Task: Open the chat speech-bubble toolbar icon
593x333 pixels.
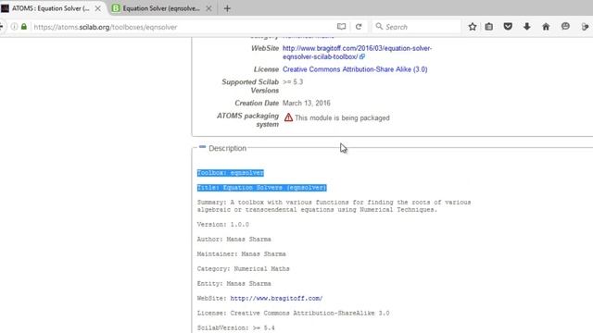Action: click(565, 27)
